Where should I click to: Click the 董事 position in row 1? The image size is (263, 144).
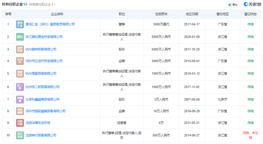click(122, 24)
